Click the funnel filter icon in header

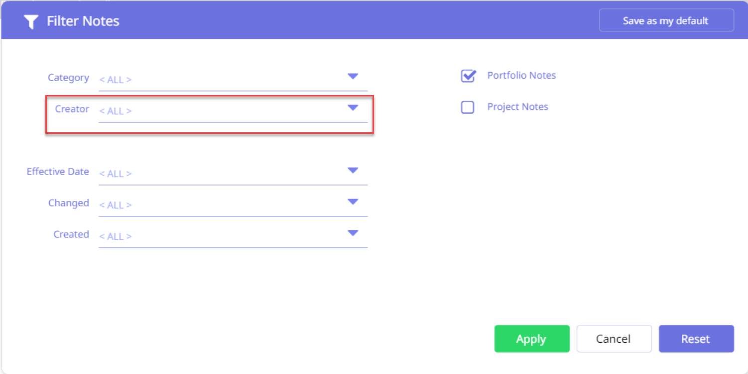[x=31, y=21]
